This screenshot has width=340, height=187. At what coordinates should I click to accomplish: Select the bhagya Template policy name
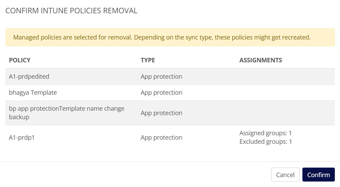pos(33,93)
